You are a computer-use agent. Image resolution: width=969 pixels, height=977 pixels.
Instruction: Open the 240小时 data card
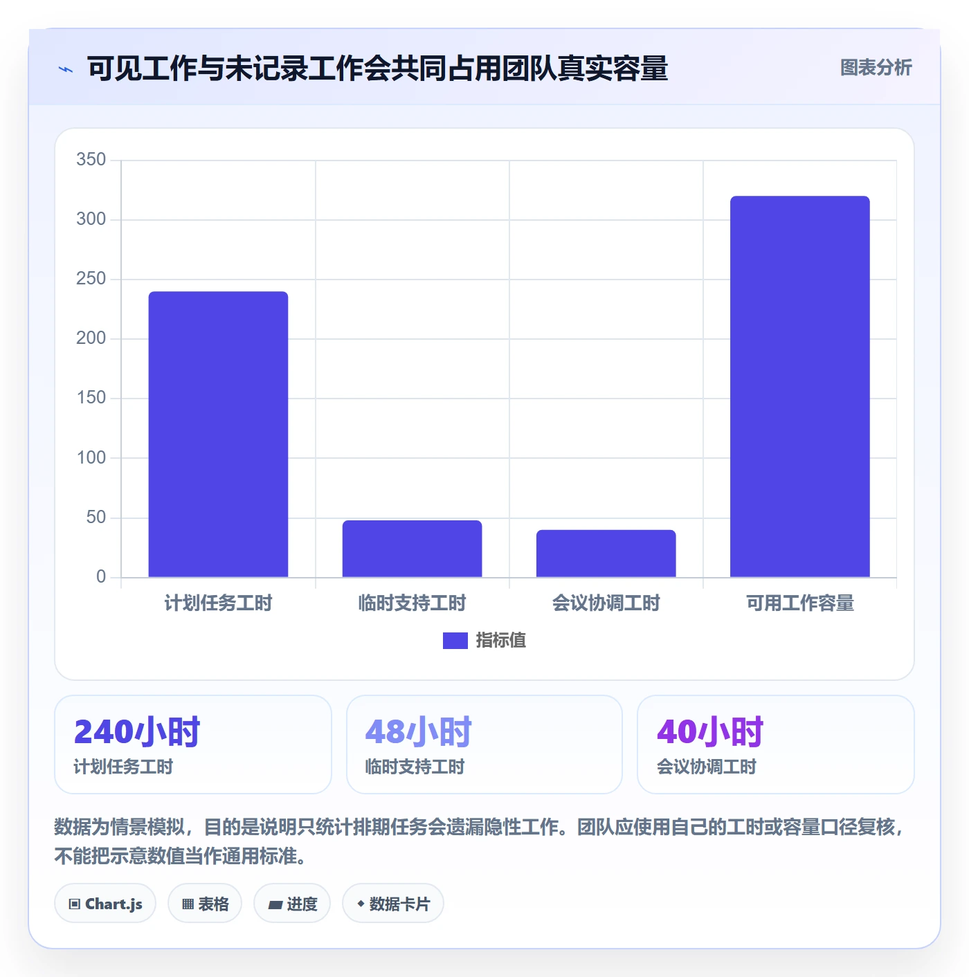(193, 745)
